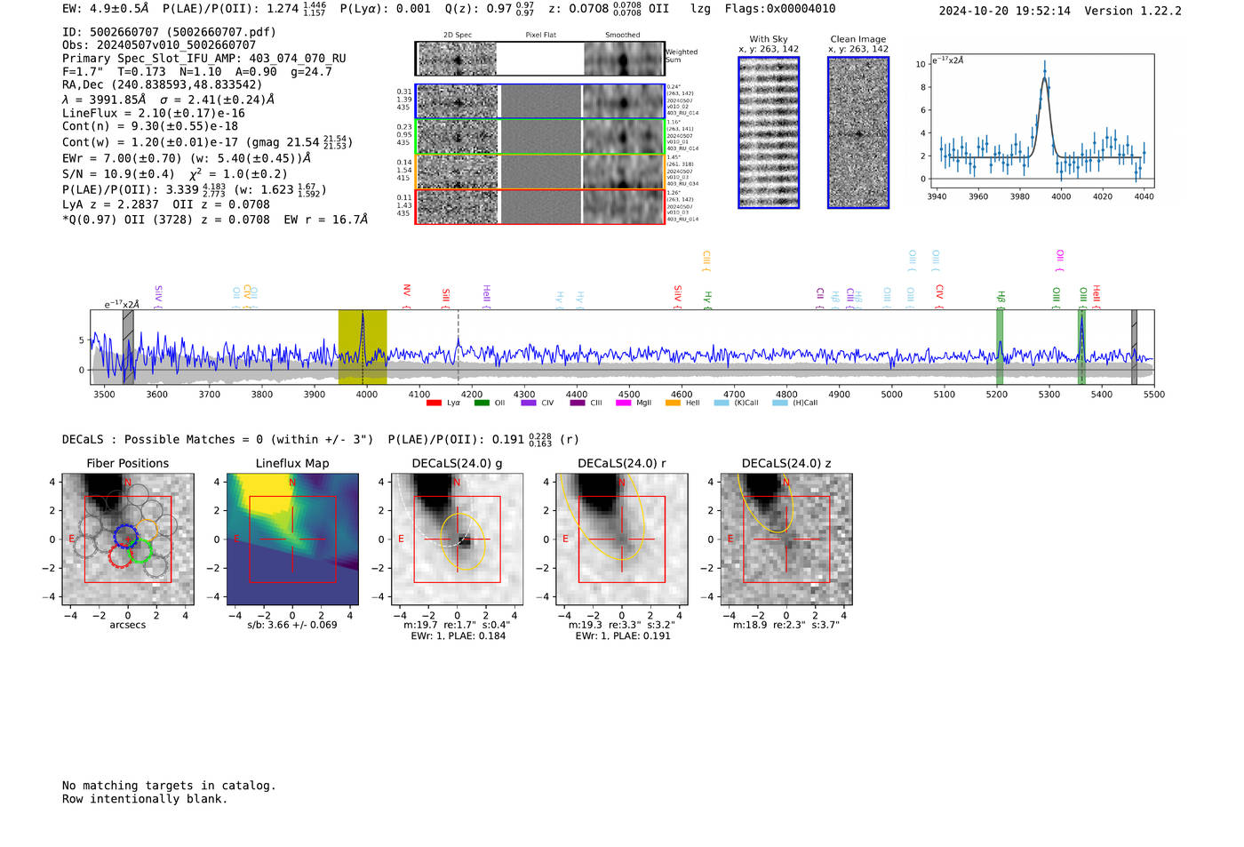The height and width of the screenshot is (847, 1244).
Task: Click the green OII legend swatch
Action: pyautogui.click(x=482, y=403)
